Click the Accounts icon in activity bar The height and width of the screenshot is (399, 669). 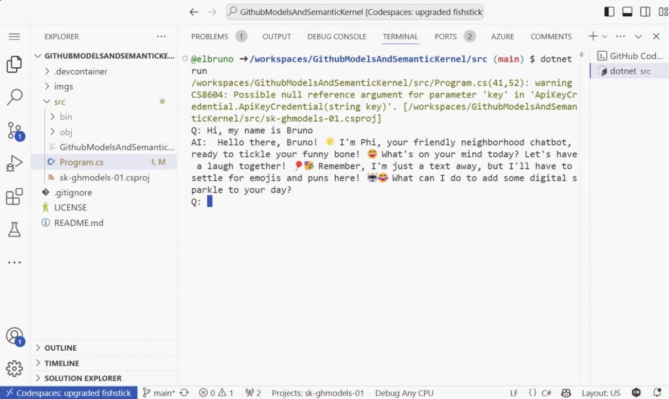click(14, 336)
